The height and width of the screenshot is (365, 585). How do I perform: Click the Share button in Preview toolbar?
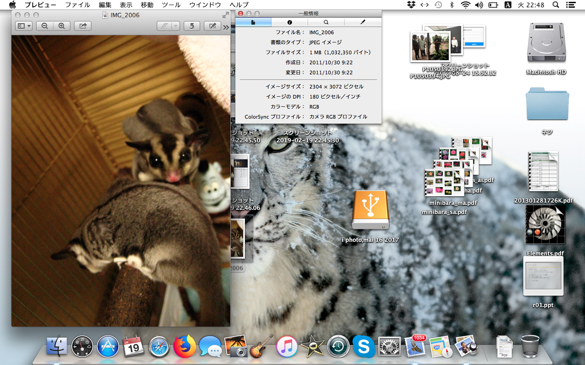point(83,26)
